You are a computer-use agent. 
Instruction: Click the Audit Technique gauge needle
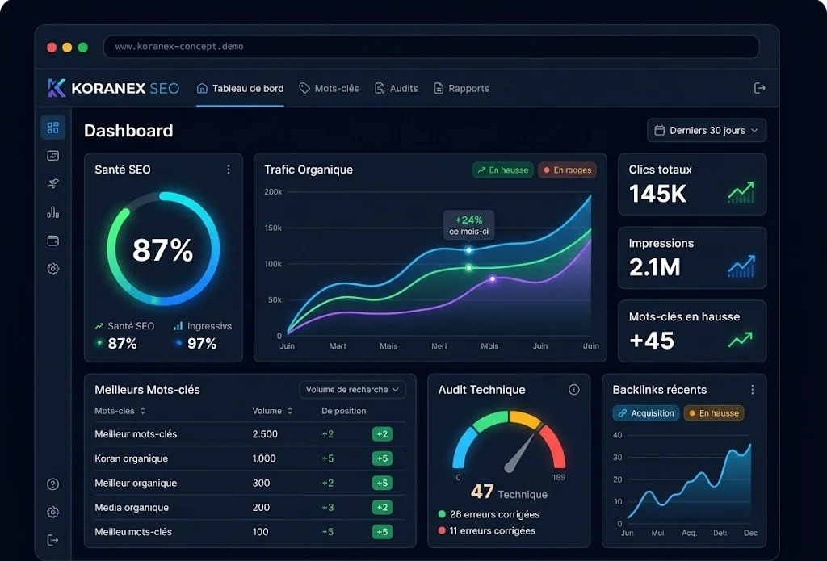521,452
